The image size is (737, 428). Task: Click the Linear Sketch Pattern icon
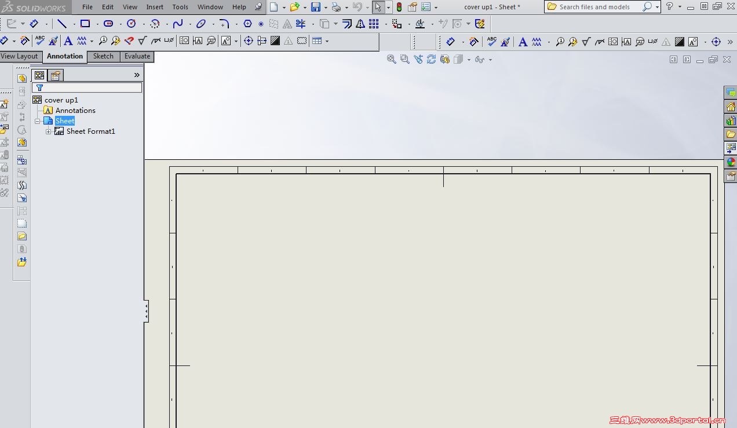click(x=374, y=24)
